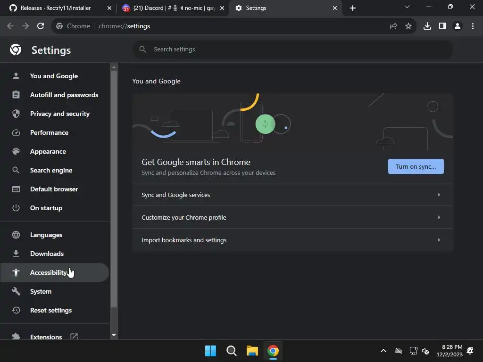Close the Discord tab
483x362 pixels.
click(x=222, y=8)
